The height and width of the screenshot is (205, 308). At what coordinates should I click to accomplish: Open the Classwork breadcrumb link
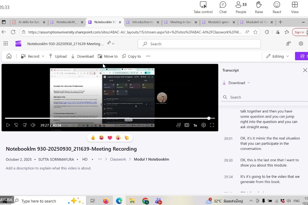pyautogui.click(x=118, y=159)
